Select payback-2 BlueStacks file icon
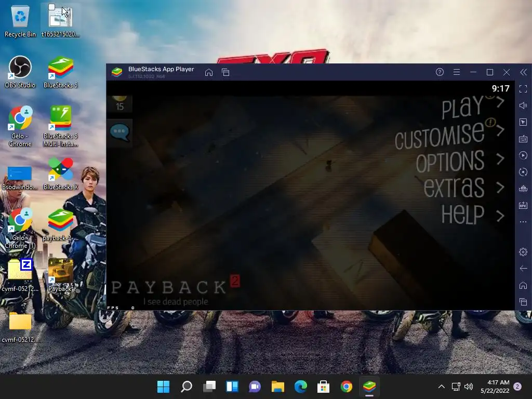532x399 pixels. (60, 224)
